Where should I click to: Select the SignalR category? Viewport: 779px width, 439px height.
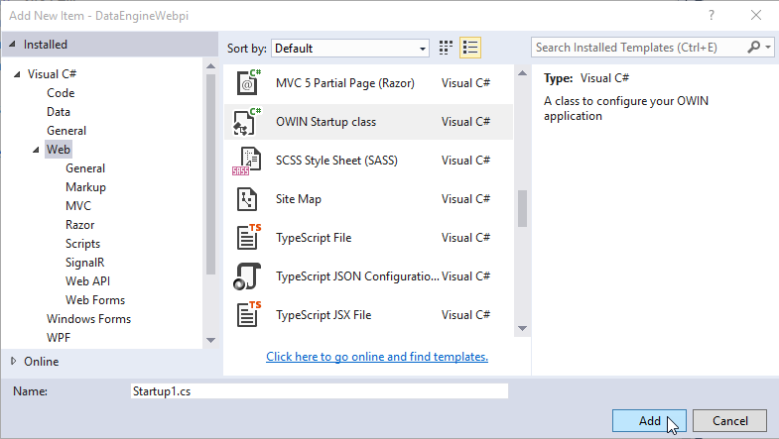pyautogui.click(x=84, y=263)
